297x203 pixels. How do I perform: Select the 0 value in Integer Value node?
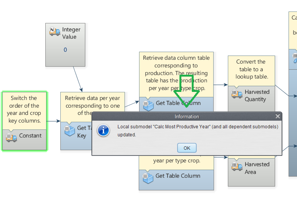pyautogui.click(x=65, y=50)
